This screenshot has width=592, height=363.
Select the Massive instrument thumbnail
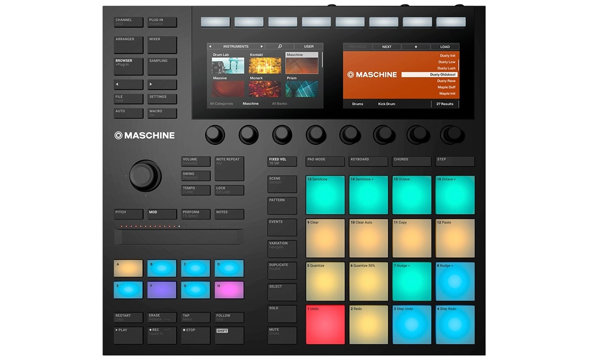(x=228, y=89)
